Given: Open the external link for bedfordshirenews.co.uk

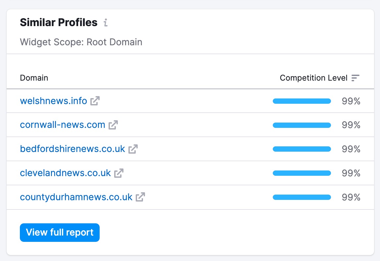Looking at the screenshot, I should coord(133,149).
